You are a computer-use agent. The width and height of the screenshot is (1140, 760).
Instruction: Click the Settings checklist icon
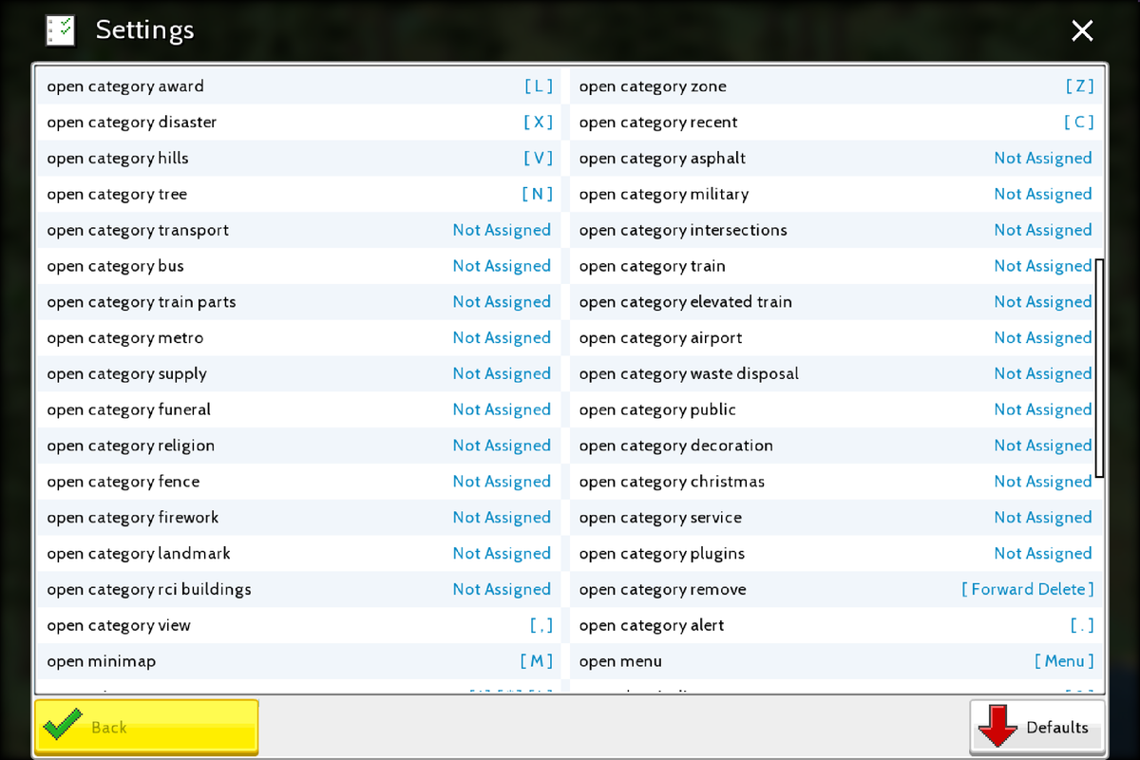(60, 30)
